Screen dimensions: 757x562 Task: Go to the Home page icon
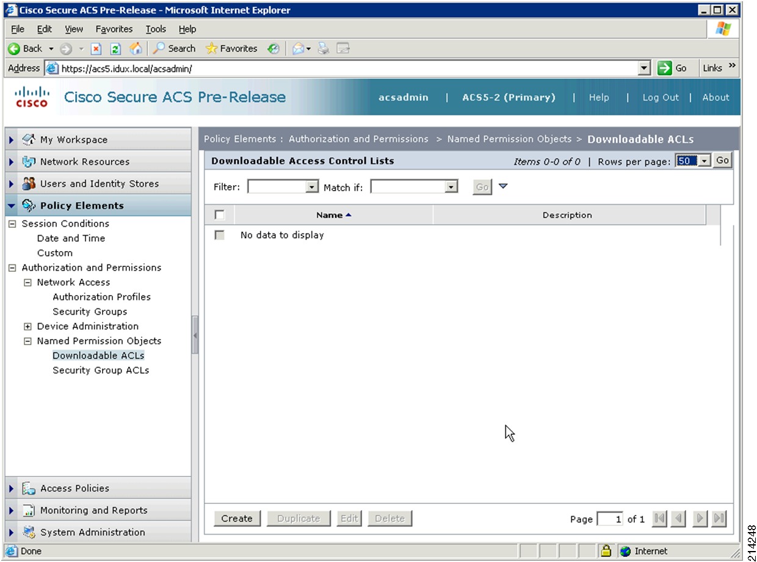[136, 49]
